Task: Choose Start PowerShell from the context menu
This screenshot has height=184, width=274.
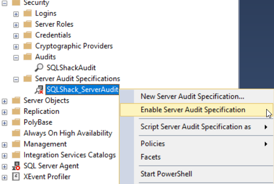Action: [x=196, y=174]
